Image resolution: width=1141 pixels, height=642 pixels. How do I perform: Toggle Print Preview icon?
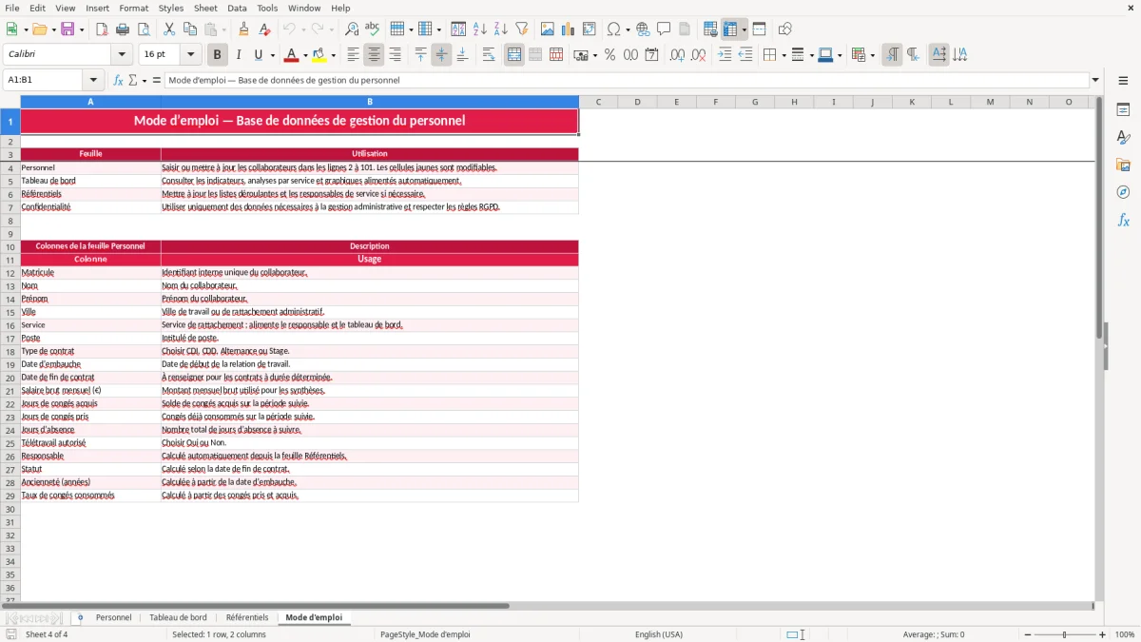point(144,29)
